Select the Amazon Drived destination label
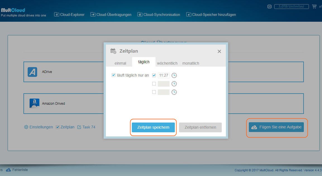This screenshot has height=176, width=322. point(53,104)
